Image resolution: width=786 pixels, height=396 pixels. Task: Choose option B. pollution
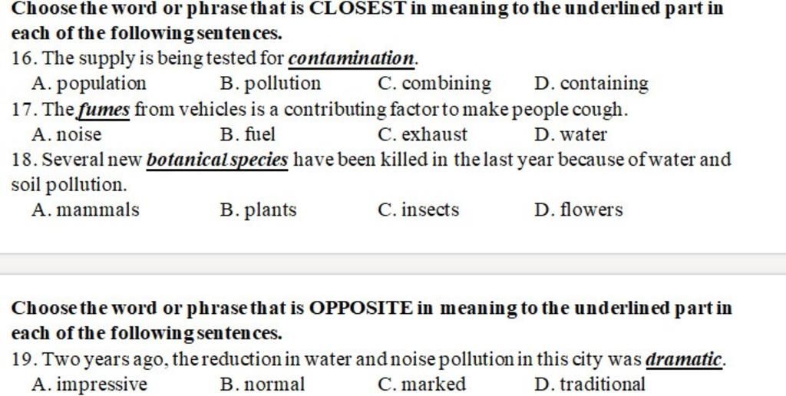270,84
